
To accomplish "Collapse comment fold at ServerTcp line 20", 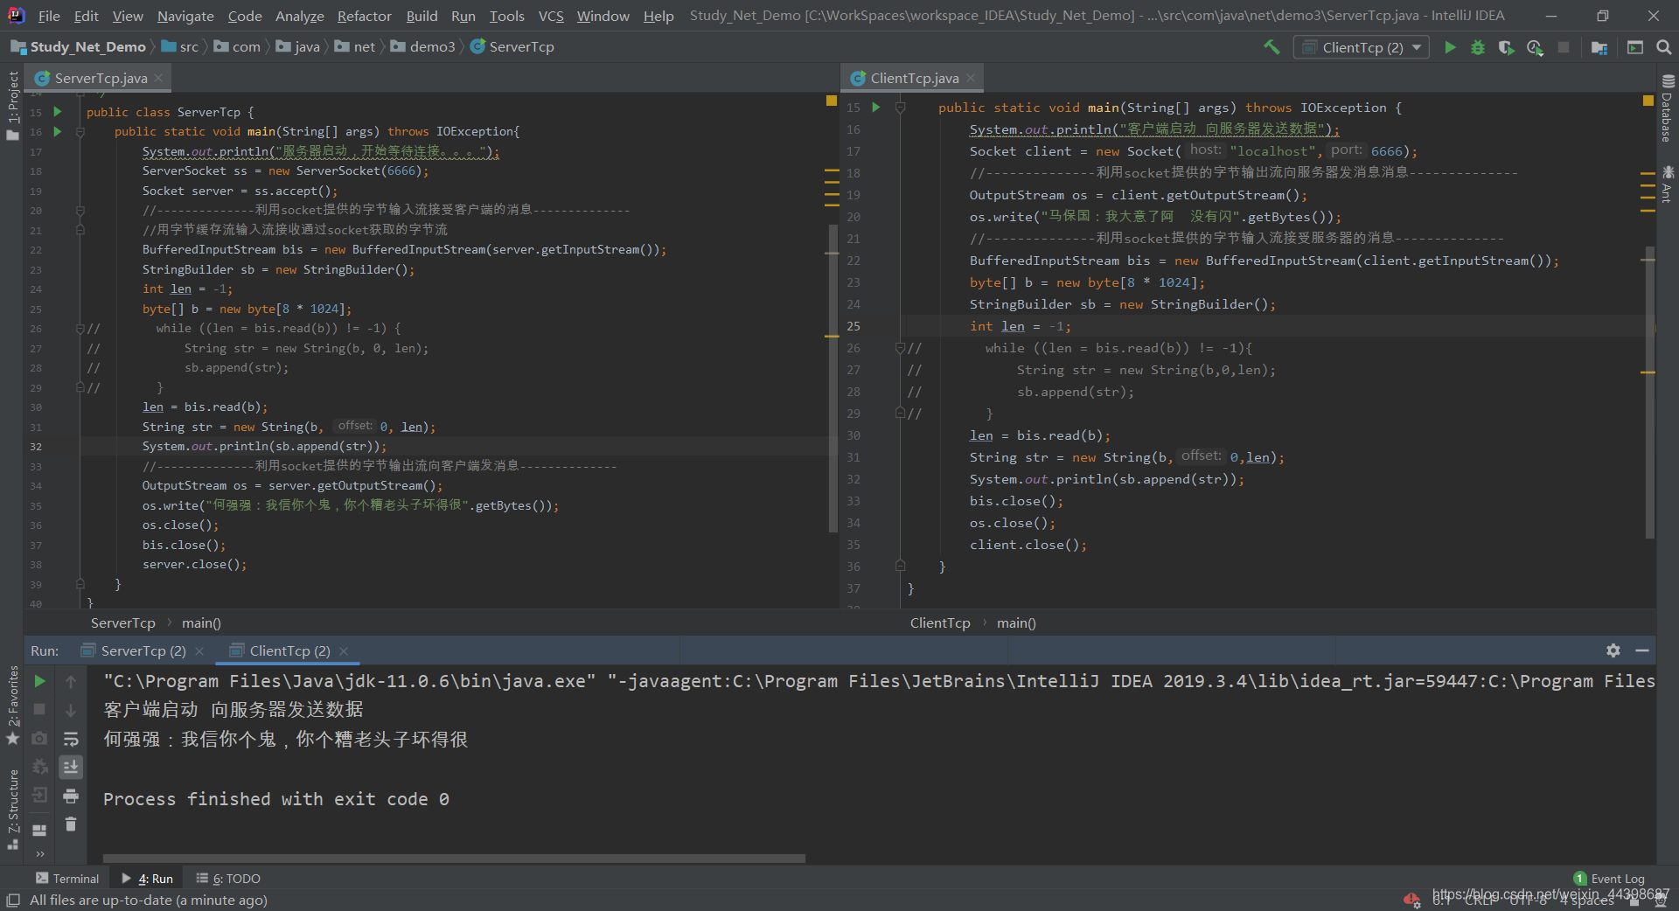I will coord(80,211).
